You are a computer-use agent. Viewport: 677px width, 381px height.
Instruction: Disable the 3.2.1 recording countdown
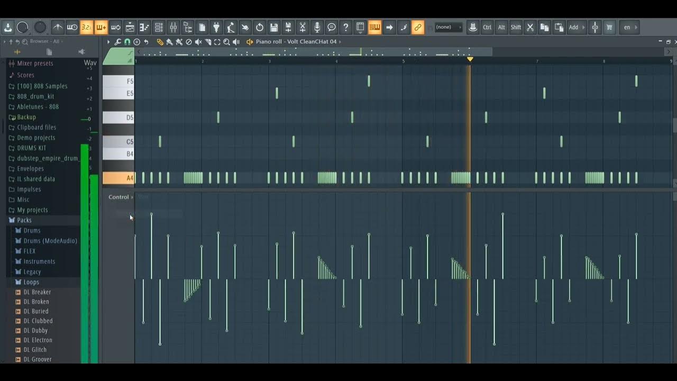86,27
